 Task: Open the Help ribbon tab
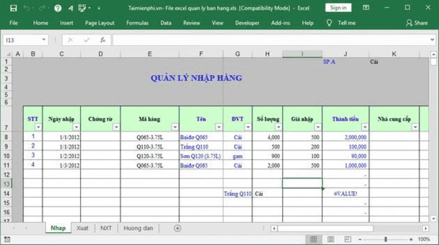click(307, 23)
